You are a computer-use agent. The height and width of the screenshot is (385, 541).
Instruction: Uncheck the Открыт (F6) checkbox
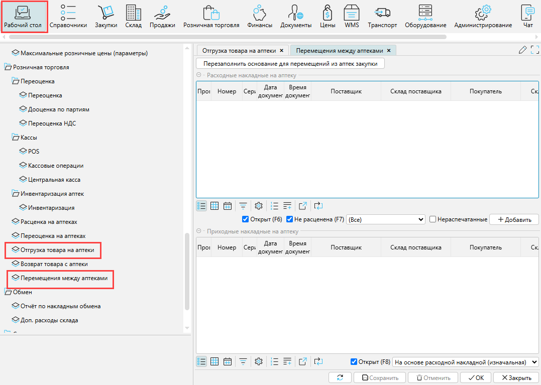[x=246, y=219]
